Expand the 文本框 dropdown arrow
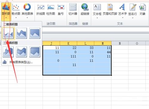Screen dimensions: 149x109 97,18
